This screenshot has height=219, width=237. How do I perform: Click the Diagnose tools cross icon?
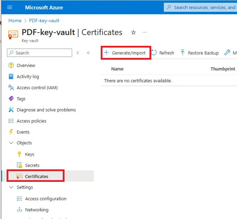point(11,110)
